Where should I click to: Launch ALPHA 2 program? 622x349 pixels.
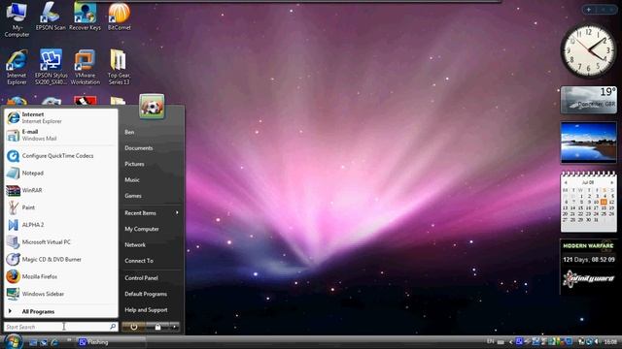[x=60, y=225]
